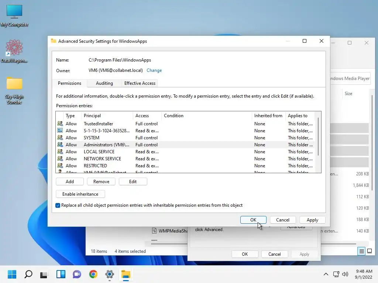Click the permission entries list scrollbar
The width and height of the screenshot is (378, 283).
coord(318,136)
